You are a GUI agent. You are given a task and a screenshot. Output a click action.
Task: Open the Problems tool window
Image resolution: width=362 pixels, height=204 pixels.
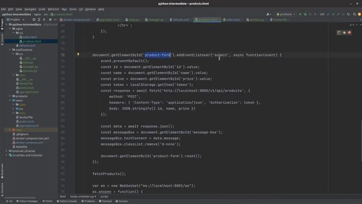click(x=88, y=201)
